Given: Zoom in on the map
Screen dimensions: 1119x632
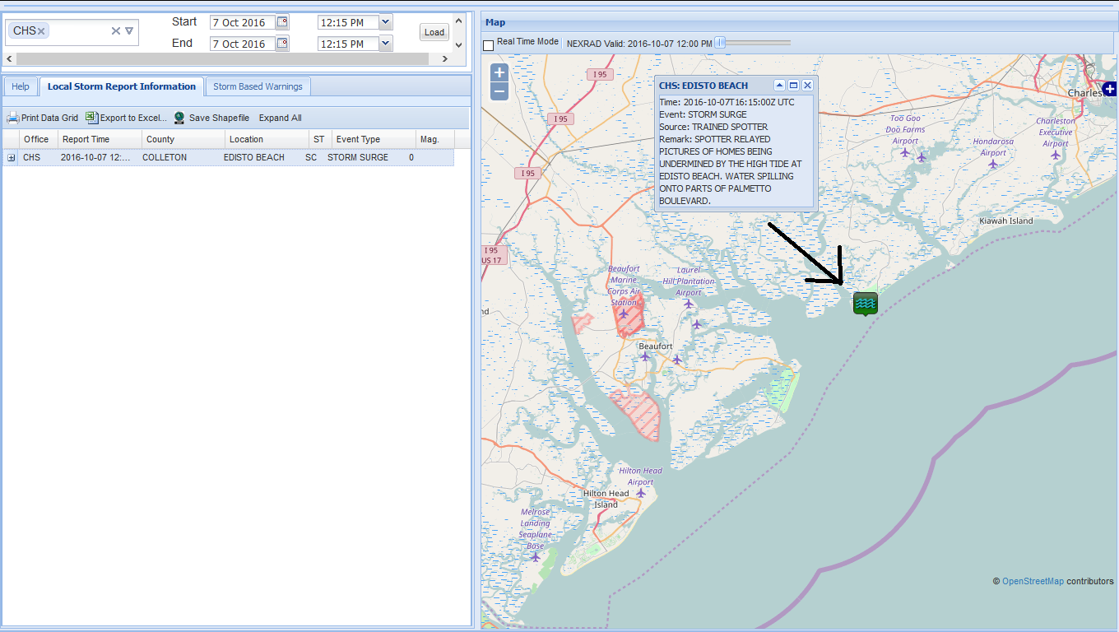Looking at the screenshot, I should coord(499,72).
